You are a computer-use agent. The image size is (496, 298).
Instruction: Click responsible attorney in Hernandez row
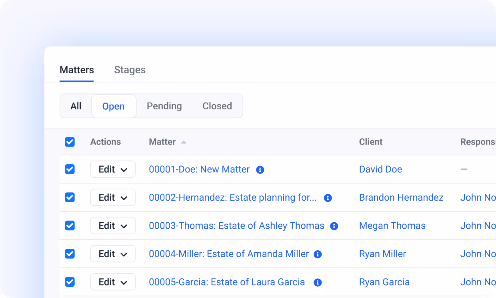(478, 197)
